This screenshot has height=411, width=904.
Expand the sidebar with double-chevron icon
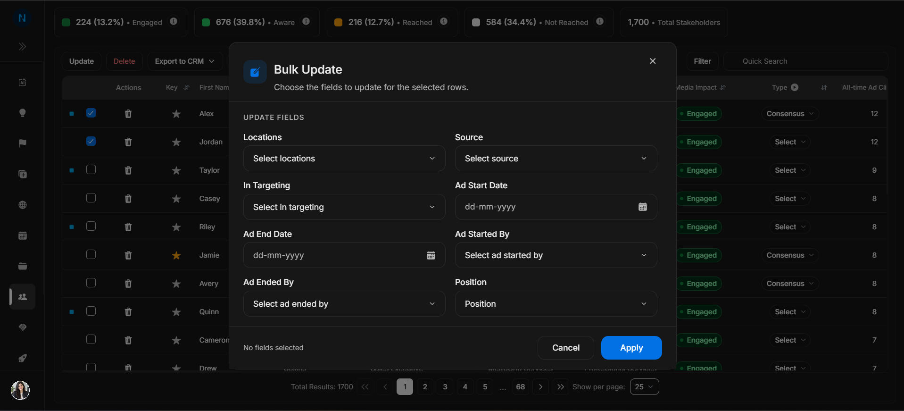click(22, 46)
